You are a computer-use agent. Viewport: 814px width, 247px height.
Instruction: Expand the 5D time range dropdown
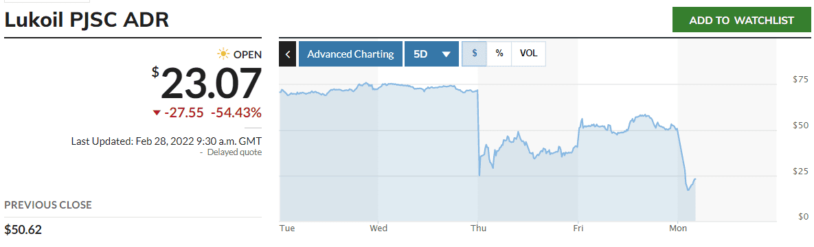coord(431,54)
